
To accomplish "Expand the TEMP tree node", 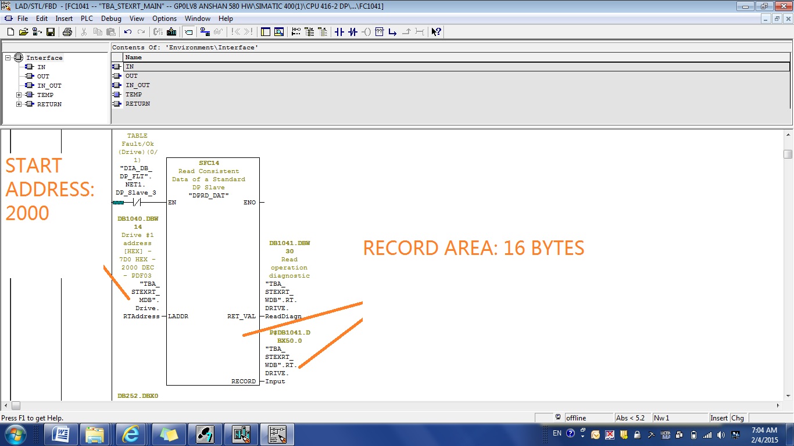I will tap(19, 95).
